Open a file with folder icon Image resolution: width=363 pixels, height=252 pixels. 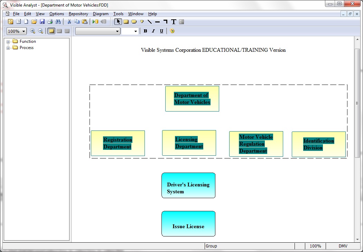click(34, 22)
